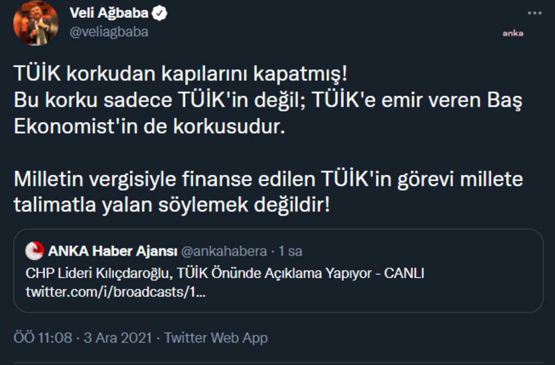Open the @veliagbaba handle
Image resolution: width=555 pixels, height=365 pixels.
(x=109, y=32)
